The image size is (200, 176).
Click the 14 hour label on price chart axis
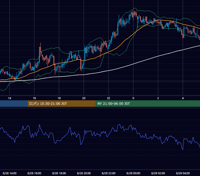tap(10, 98)
